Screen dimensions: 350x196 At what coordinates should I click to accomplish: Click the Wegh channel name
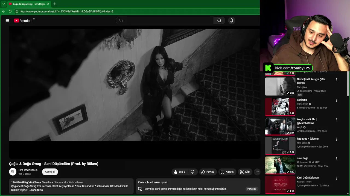click(300, 127)
